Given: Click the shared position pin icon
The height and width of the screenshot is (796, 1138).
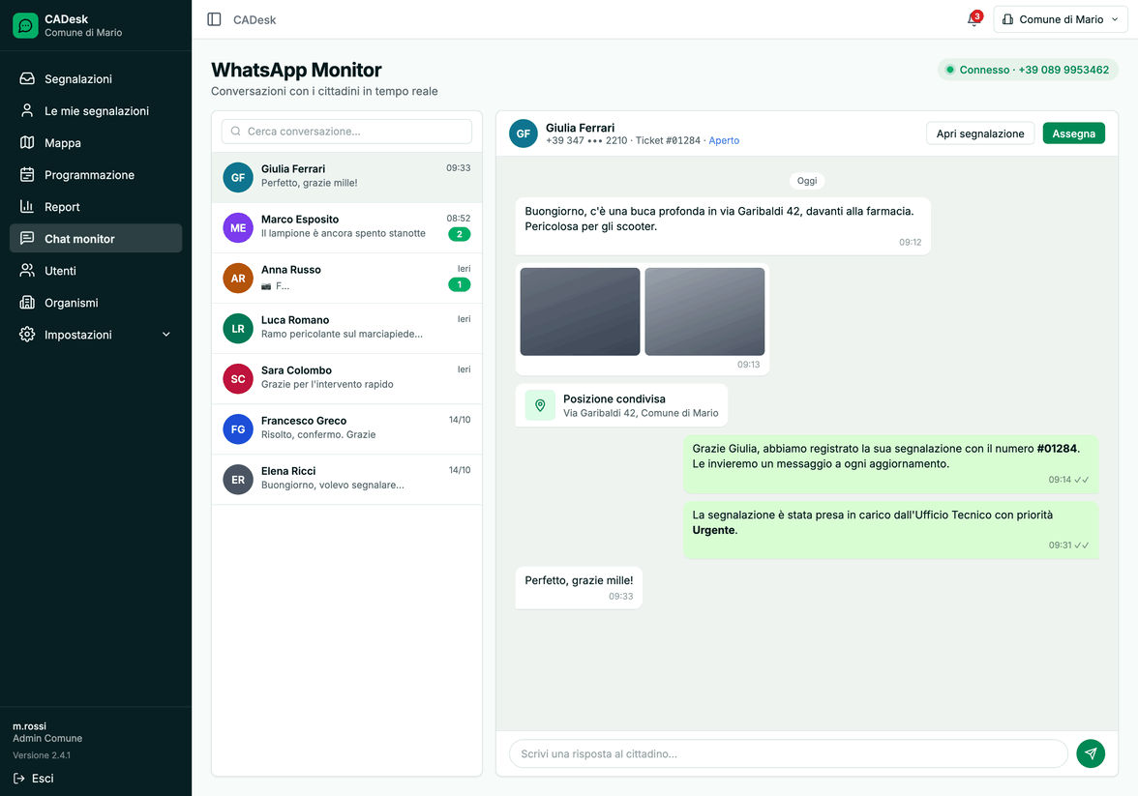Looking at the screenshot, I should [x=540, y=405].
